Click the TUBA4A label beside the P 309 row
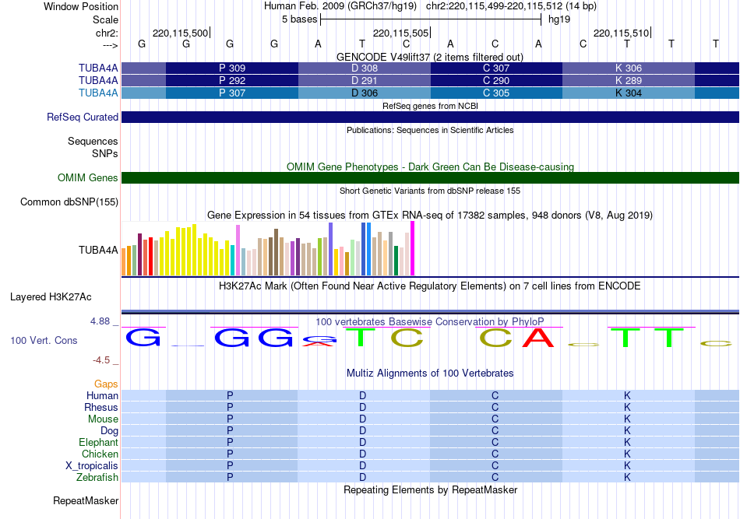This screenshot has width=740, height=519. (x=98, y=68)
